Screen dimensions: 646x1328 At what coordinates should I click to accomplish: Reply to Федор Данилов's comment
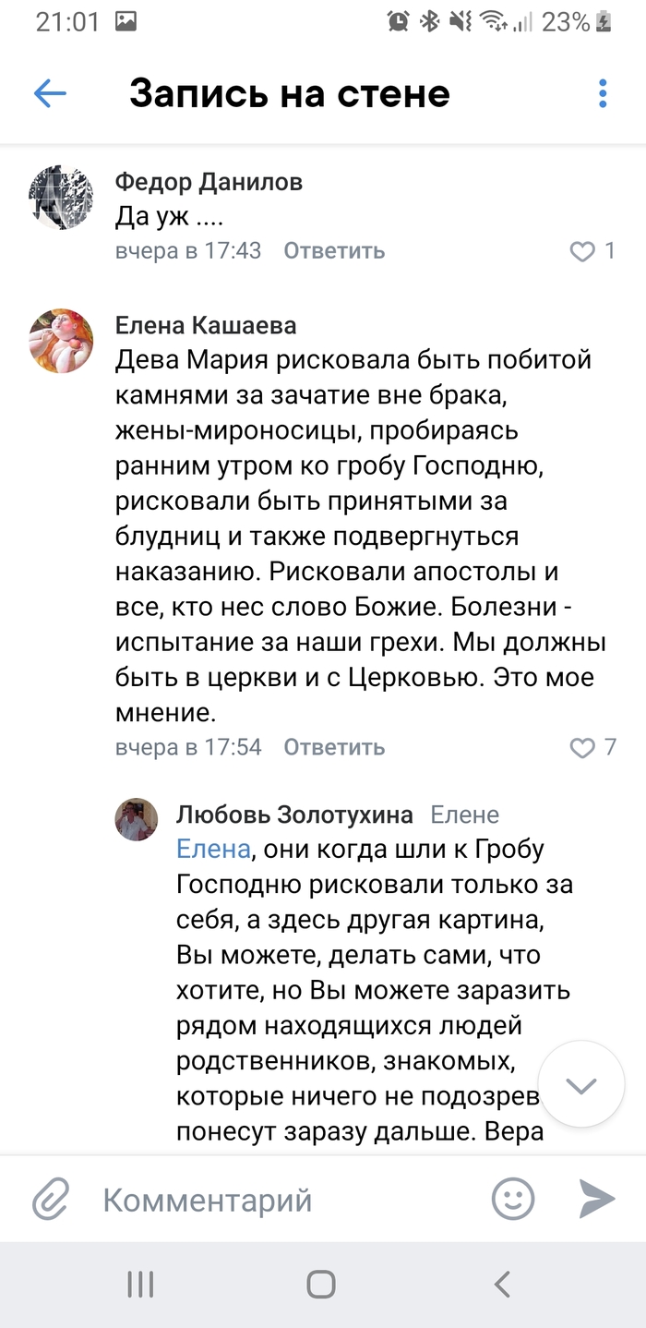tap(333, 251)
